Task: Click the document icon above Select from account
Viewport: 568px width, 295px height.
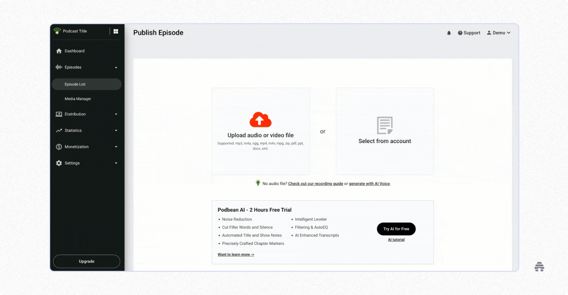Action: click(384, 124)
